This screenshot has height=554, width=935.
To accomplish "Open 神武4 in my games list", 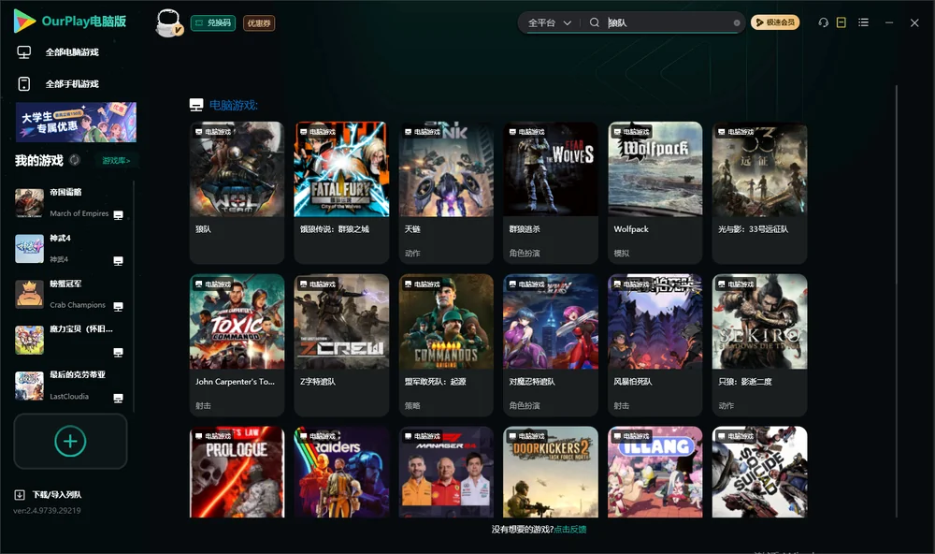I will [70, 249].
